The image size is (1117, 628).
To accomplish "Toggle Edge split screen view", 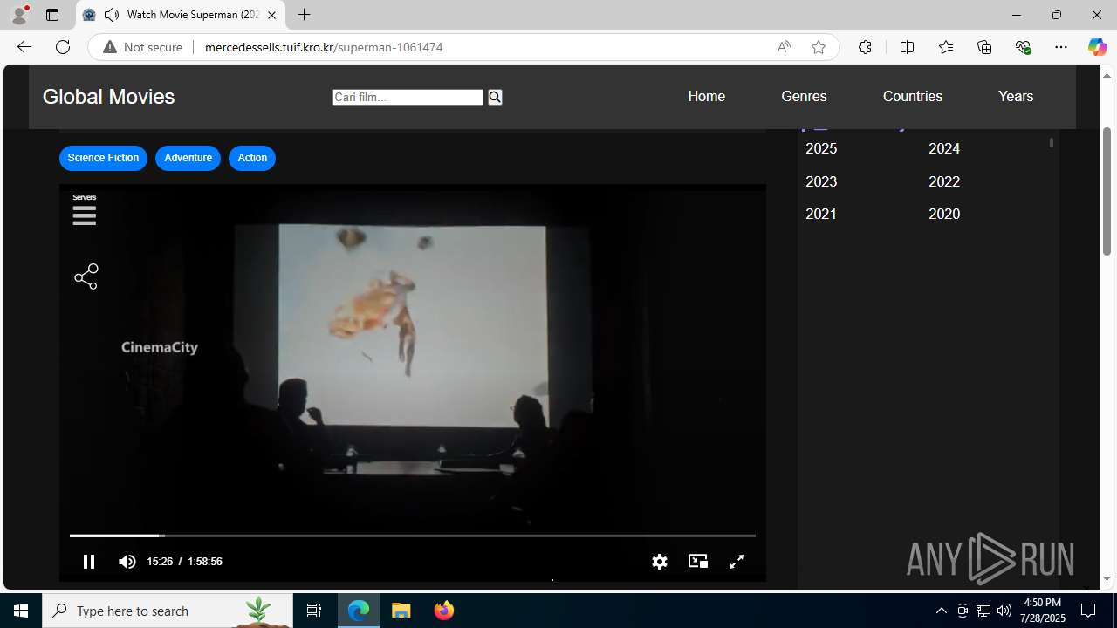I will (x=907, y=47).
